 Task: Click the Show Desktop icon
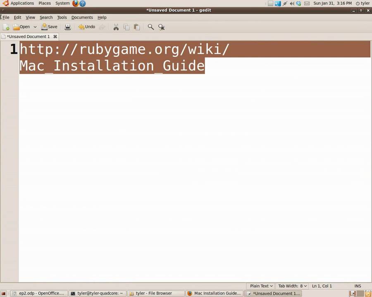coord(4,294)
